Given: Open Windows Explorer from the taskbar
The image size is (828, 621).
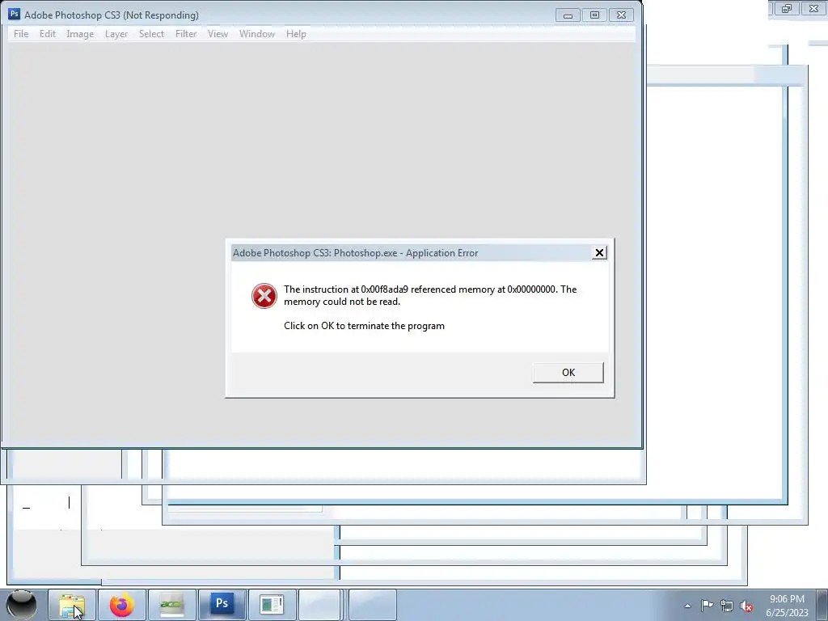Looking at the screenshot, I should 72,605.
